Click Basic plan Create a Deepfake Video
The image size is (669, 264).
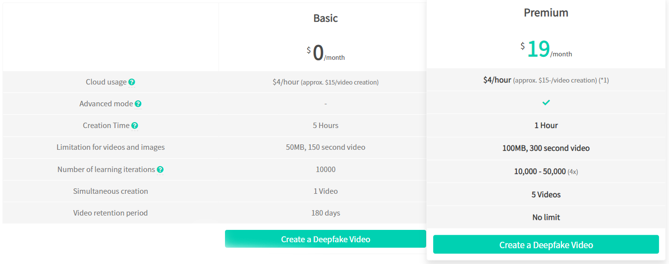326,239
